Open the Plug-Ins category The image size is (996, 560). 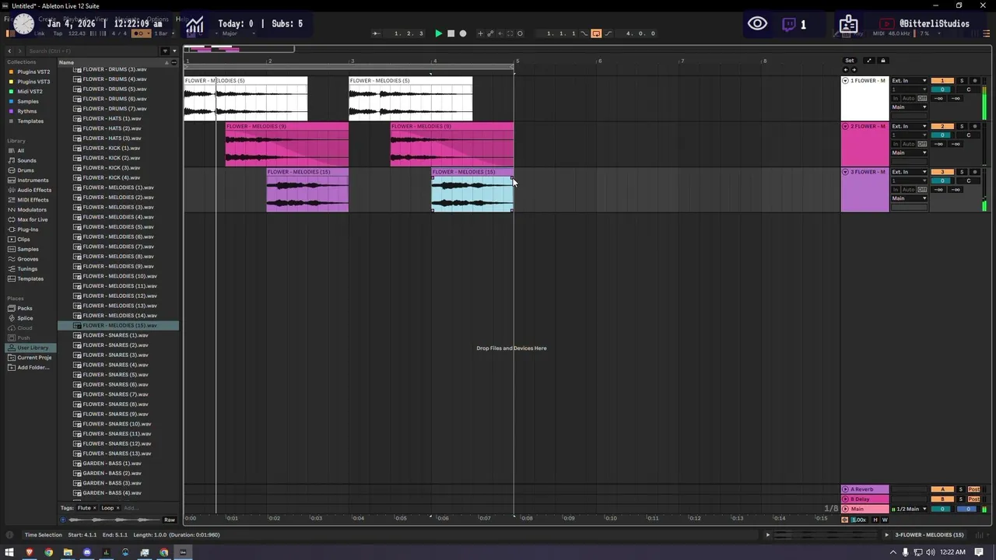click(27, 229)
